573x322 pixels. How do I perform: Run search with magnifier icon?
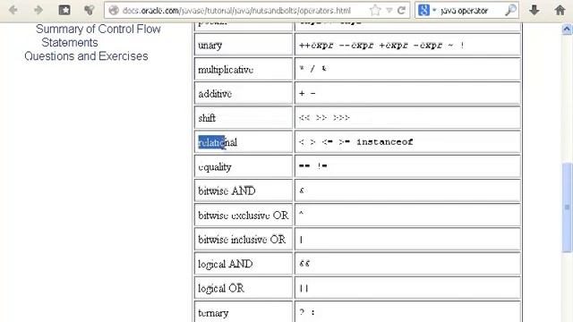pyautogui.click(x=510, y=10)
